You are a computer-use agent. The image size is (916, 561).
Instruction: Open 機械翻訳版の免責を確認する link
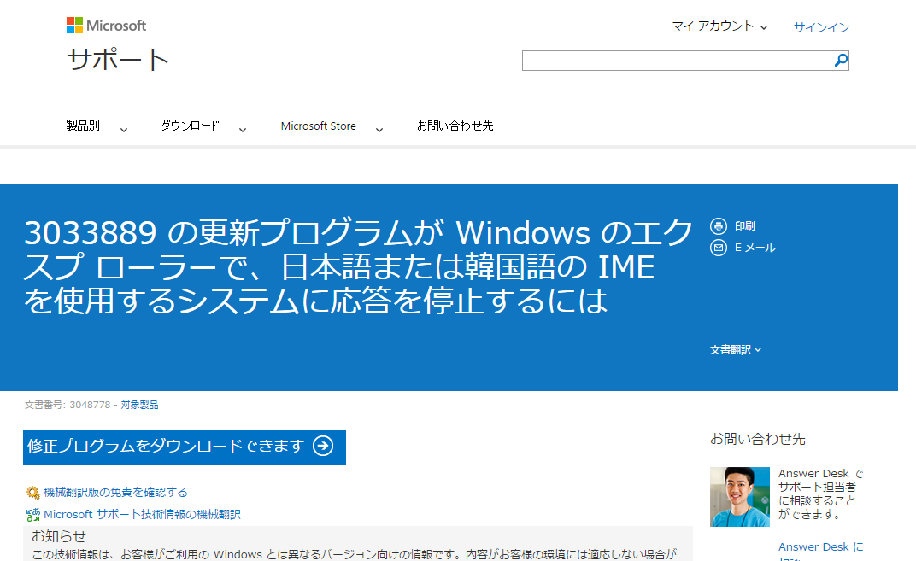[x=115, y=492]
